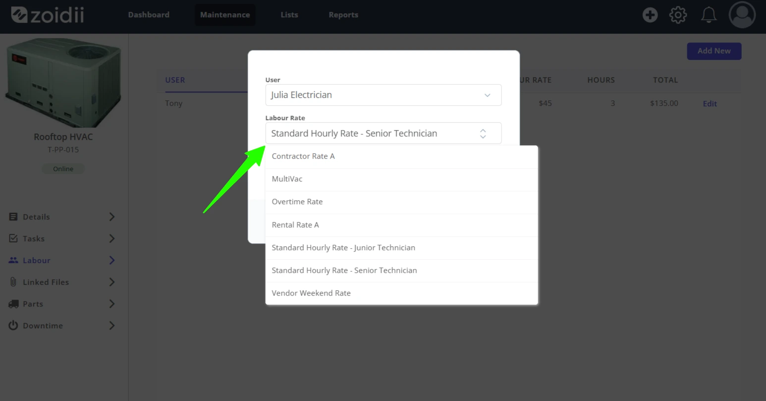The width and height of the screenshot is (766, 401).
Task: Open Downtime in the sidebar
Action: (43, 325)
